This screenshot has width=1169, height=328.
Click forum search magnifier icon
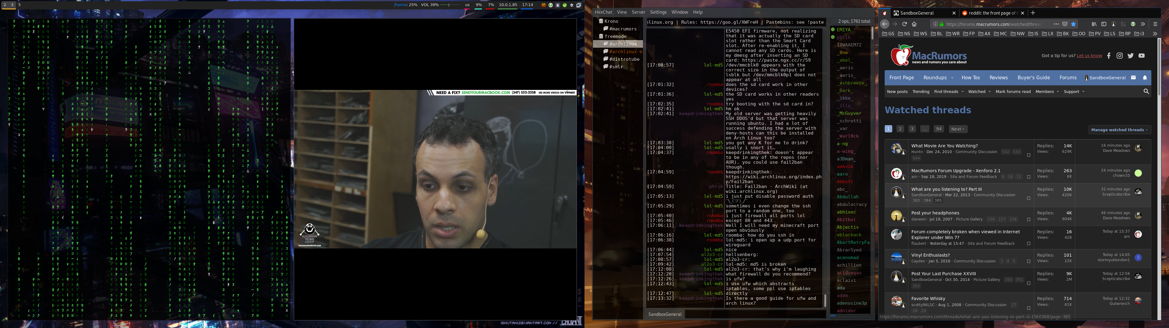[x=1146, y=91]
